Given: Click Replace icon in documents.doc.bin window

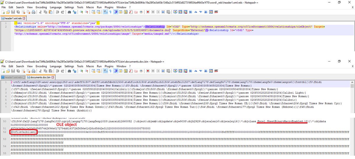Looking at the screenshot, I should (x=75, y=71).
